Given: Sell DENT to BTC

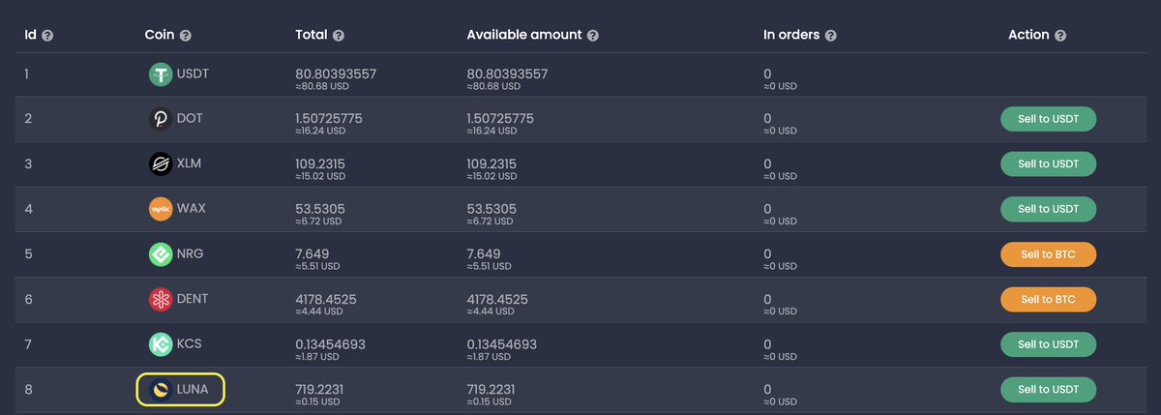Looking at the screenshot, I should pos(1048,300).
